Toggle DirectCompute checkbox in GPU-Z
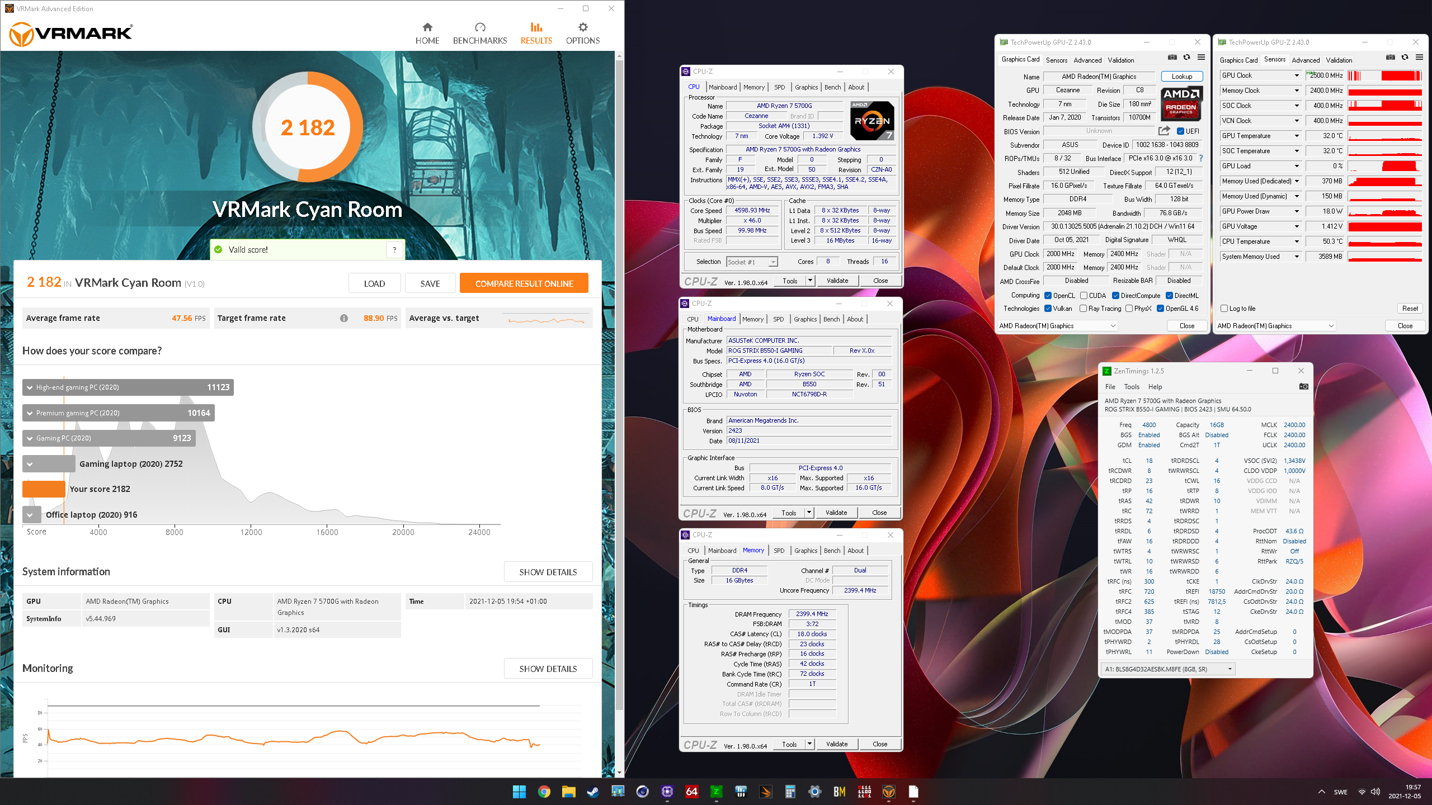The width and height of the screenshot is (1432, 805). pos(1115,296)
